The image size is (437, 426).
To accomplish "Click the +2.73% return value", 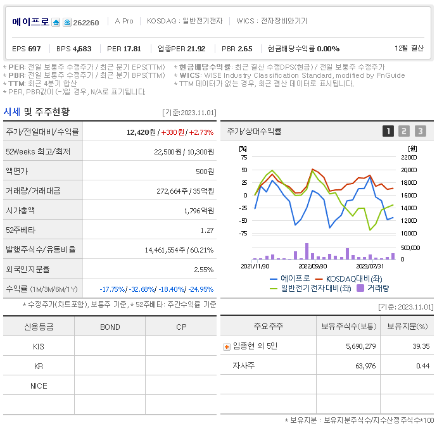I will (x=201, y=132).
